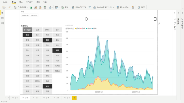Go to previous page tabs arrow
The image size is (184, 103).
(6, 98)
